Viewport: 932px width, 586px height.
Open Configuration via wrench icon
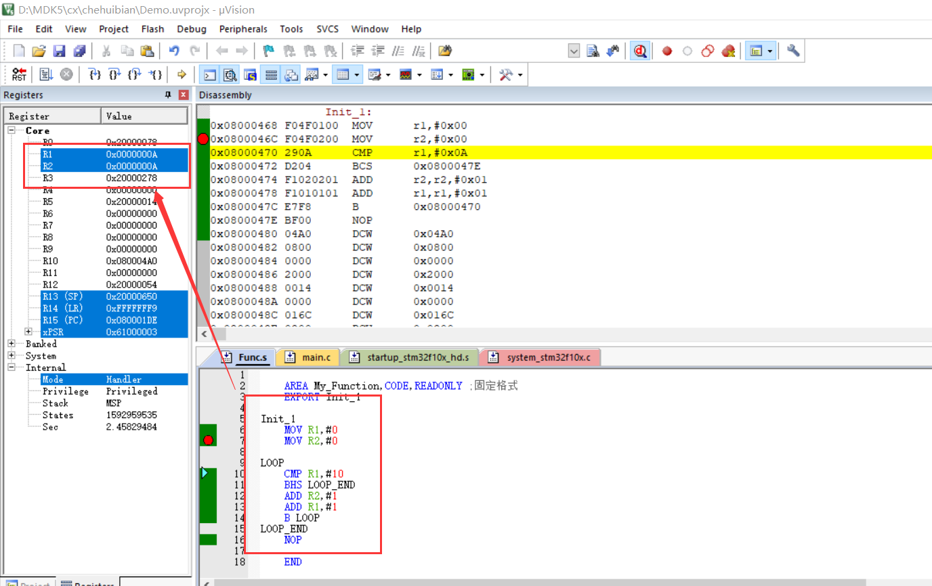[x=793, y=51]
